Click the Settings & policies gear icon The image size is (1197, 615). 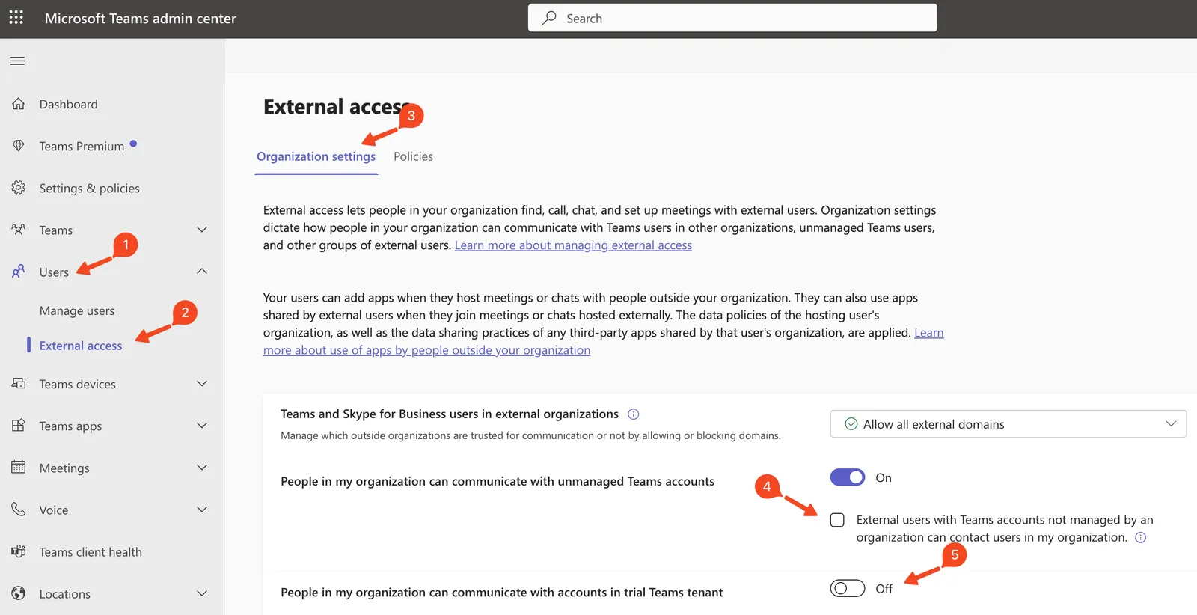tap(19, 188)
